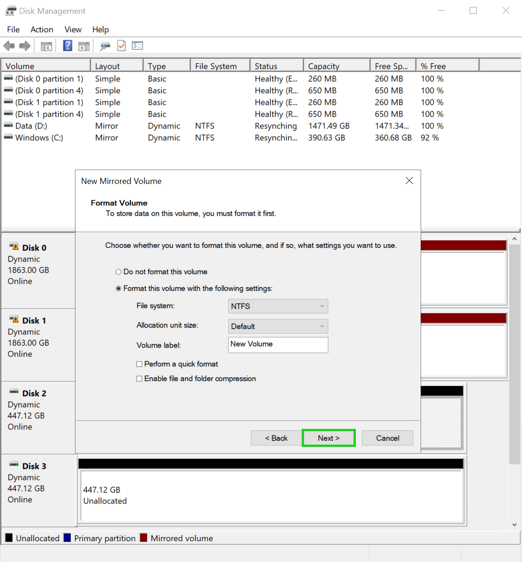Click the Back navigation arrow in toolbar
522x562 pixels.
(9, 45)
